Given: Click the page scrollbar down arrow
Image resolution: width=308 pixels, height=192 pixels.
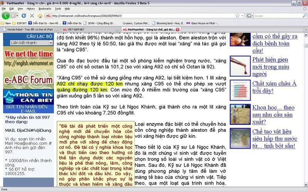Looking at the screenshot, I should [306, 185].
